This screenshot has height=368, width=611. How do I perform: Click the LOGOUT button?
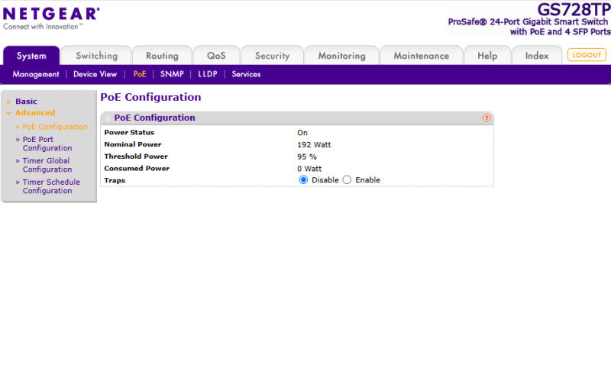[x=587, y=55]
